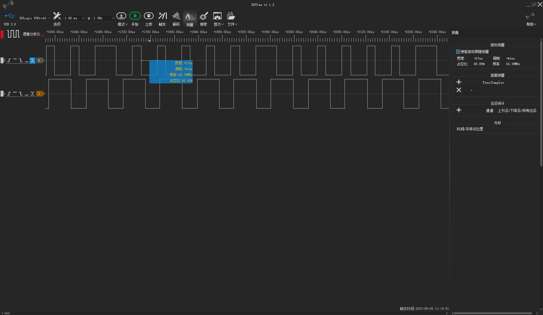543x315 pixels.
Task: Set channel 1 falling-edge trigger
Action: [21, 94]
